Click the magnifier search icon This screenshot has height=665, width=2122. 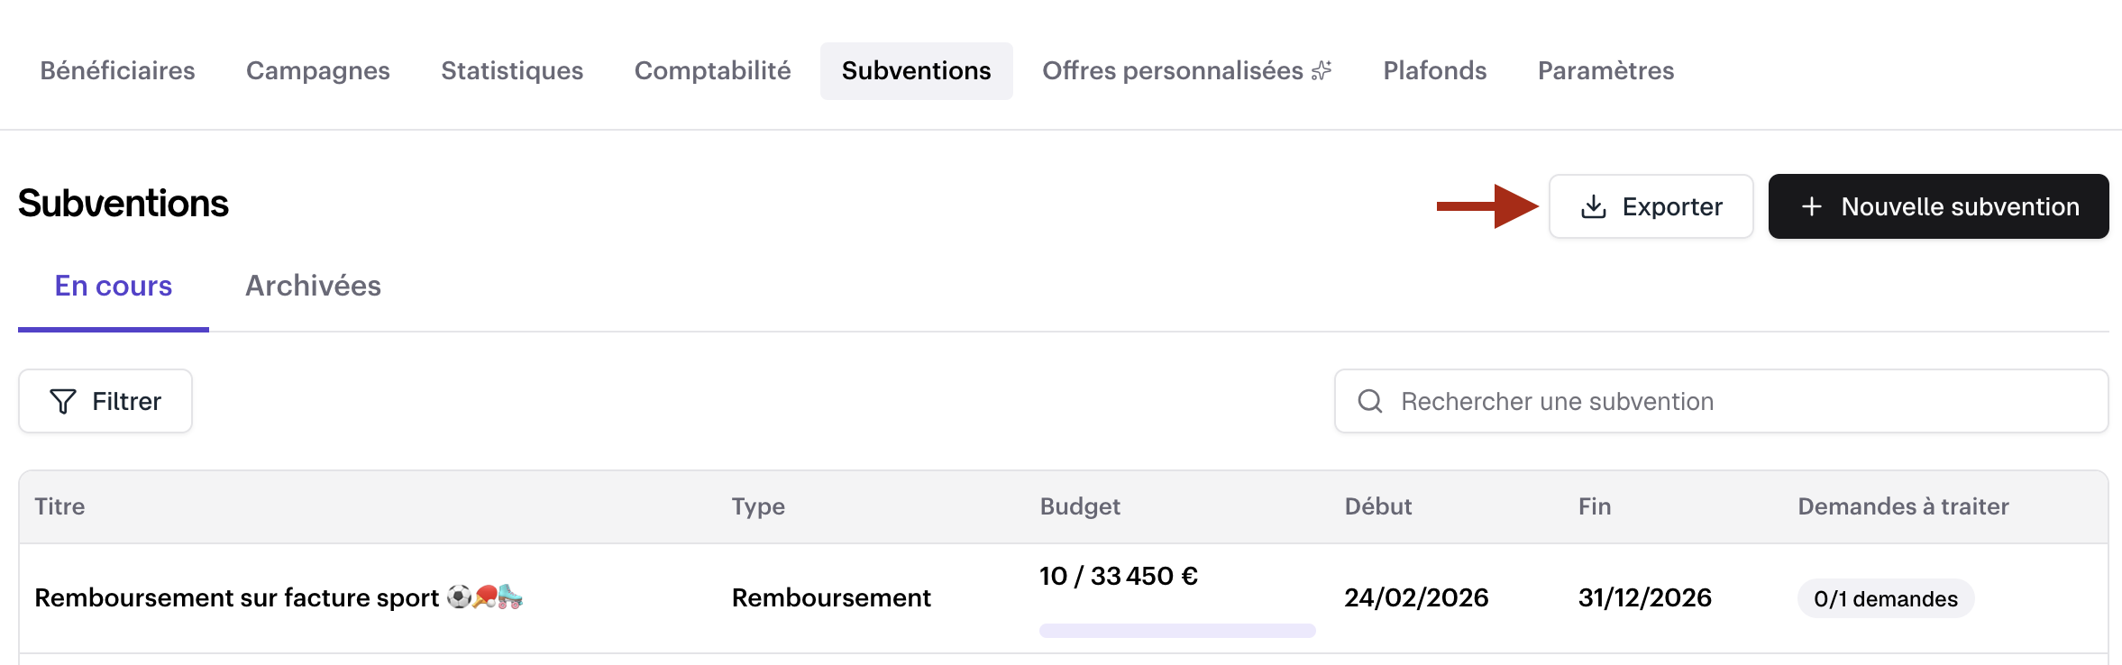pos(1370,401)
